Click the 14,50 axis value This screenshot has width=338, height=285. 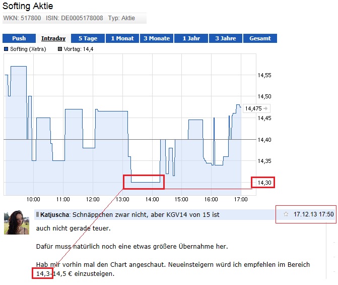[x=264, y=96]
